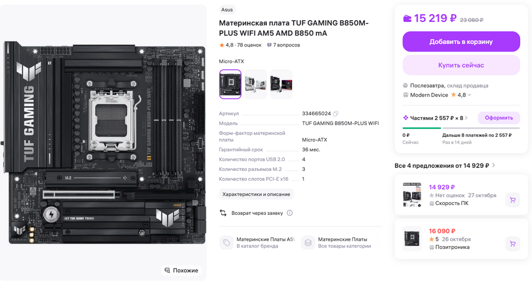Copy the article number 334665024
This screenshot has height=292, width=532.
(x=336, y=113)
